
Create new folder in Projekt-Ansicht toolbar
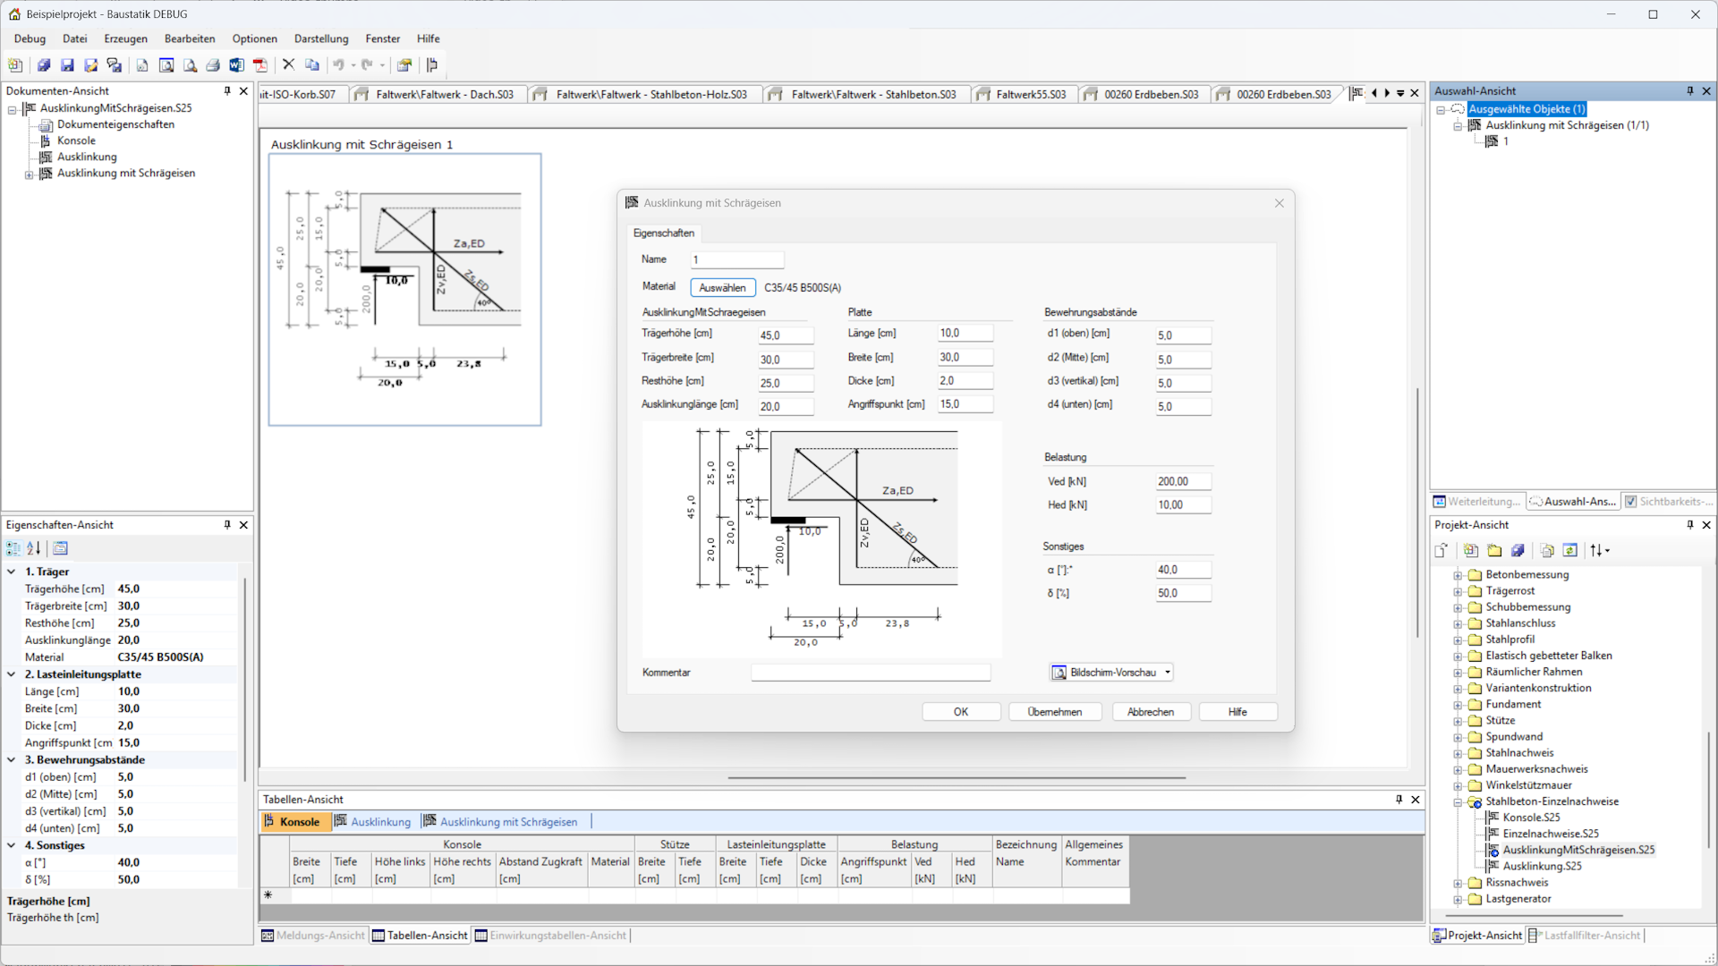(1494, 550)
